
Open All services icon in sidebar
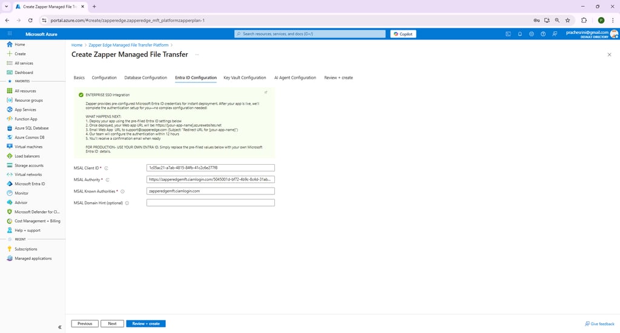10,64
